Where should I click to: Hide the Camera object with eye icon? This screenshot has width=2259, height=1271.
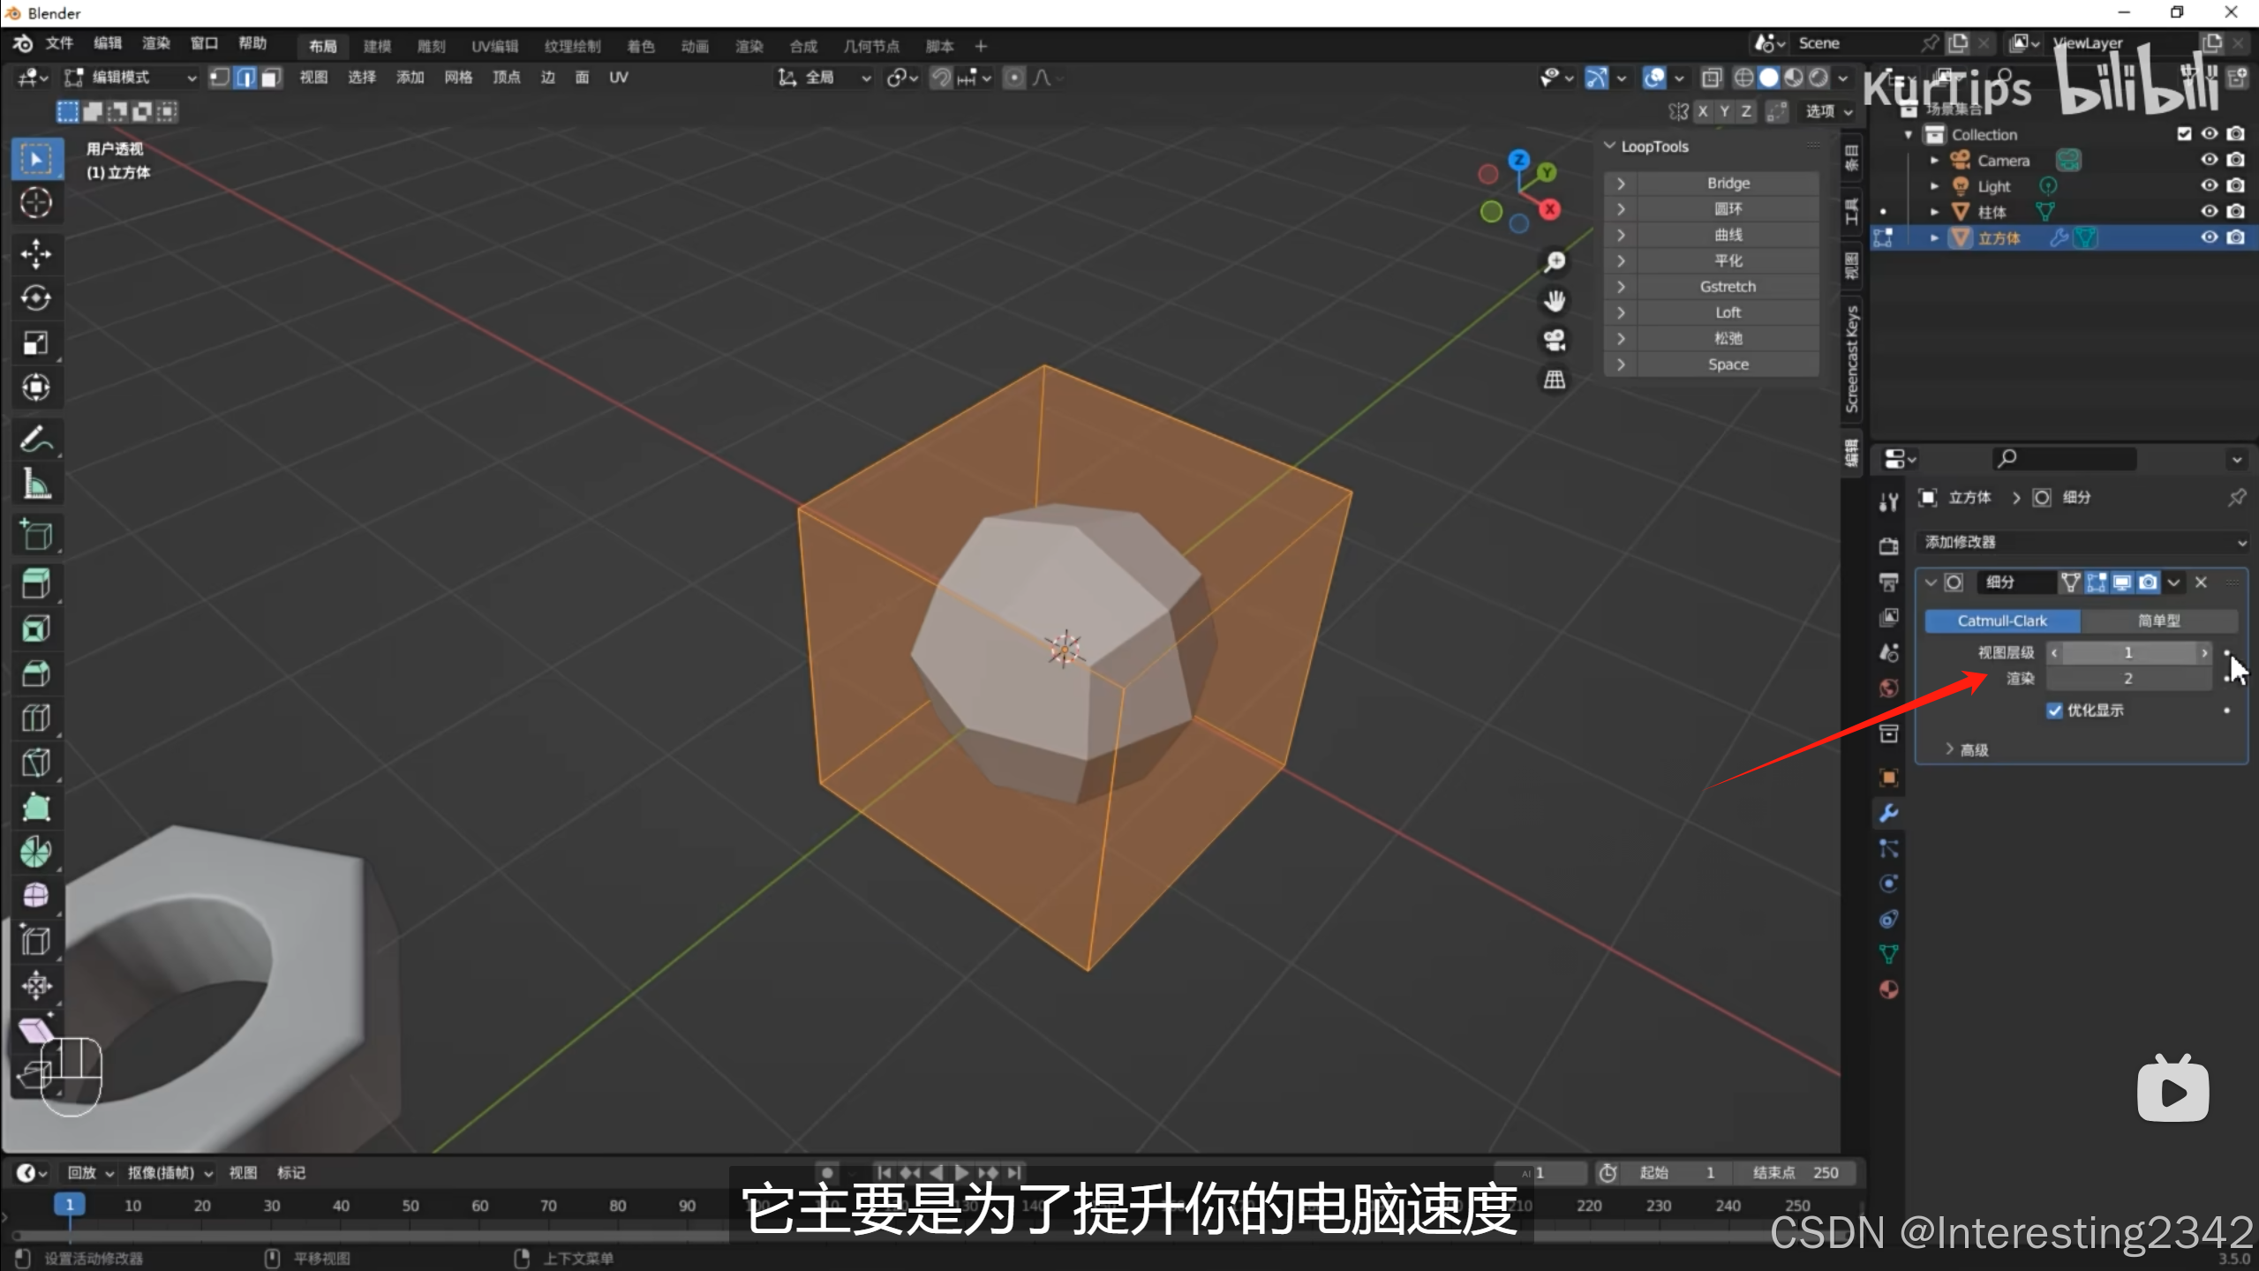click(2209, 160)
